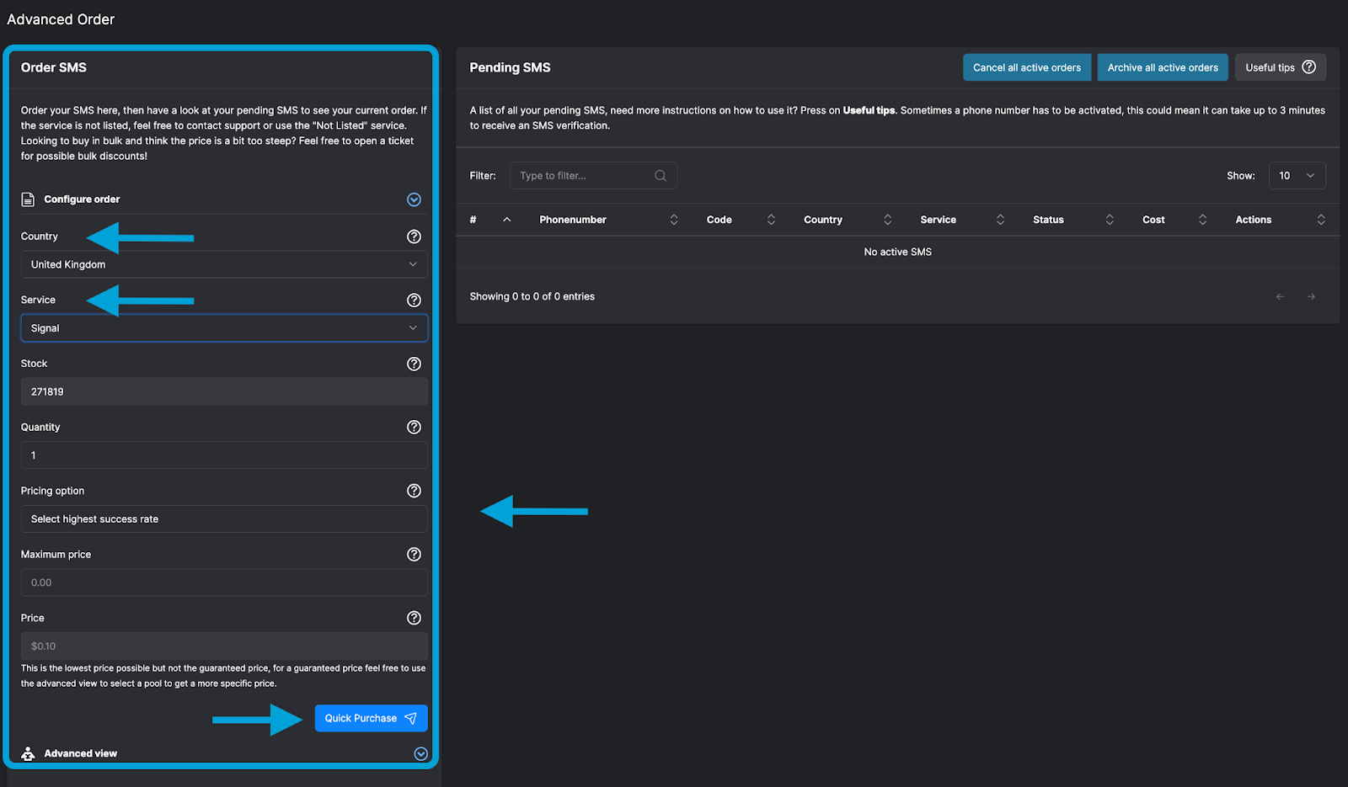
Task: Collapse the Configure order section
Action: [414, 199]
